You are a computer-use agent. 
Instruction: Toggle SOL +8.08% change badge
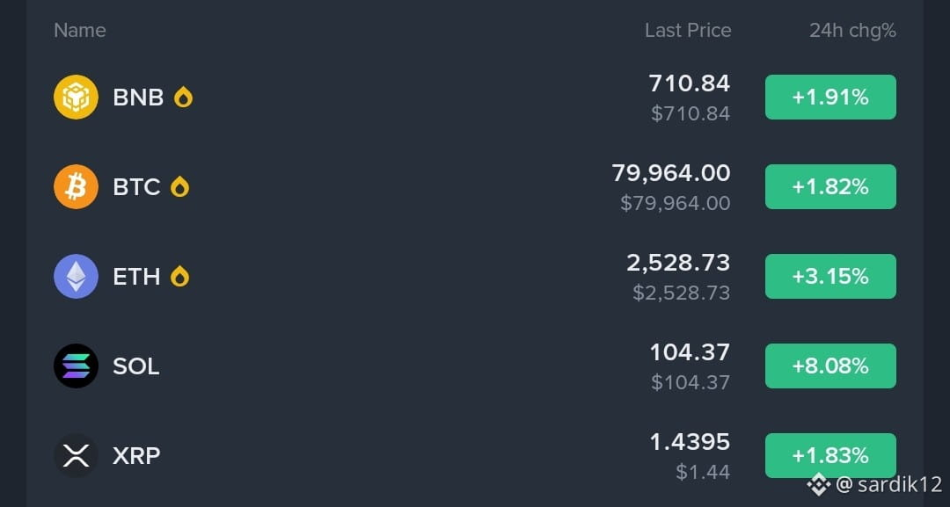point(830,366)
